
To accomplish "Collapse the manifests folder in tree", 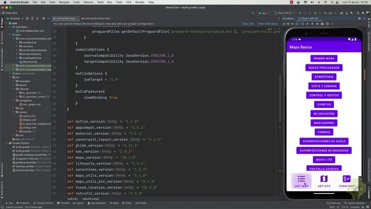I will pyautogui.click(x=10, y=27).
